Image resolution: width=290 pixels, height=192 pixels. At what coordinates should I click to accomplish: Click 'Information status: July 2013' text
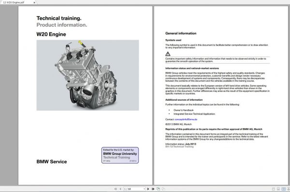(180, 144)
